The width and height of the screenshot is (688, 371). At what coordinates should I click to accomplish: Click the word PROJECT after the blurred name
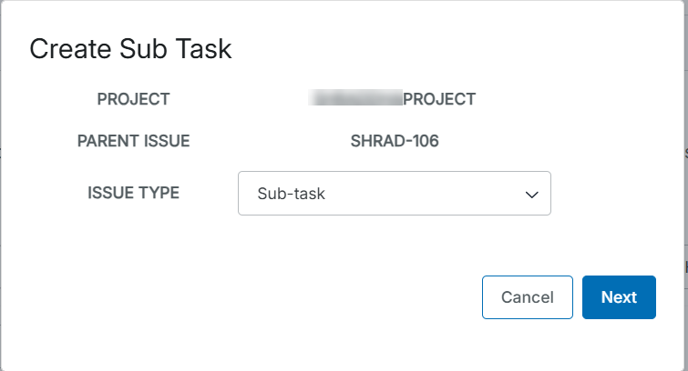(x=439, y=99)
